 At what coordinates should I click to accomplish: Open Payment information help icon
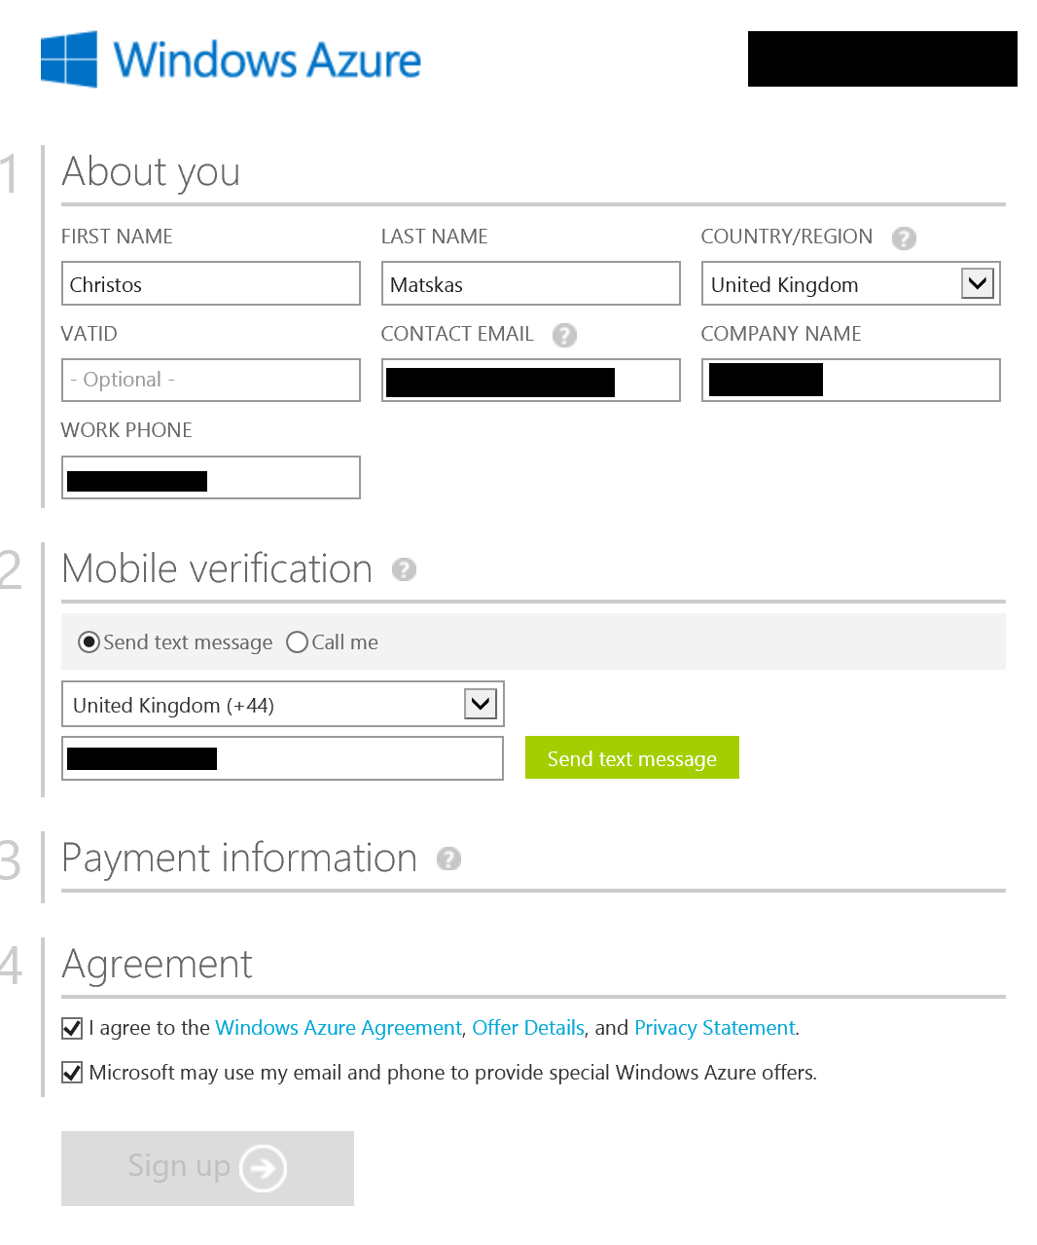coord(448,859)
